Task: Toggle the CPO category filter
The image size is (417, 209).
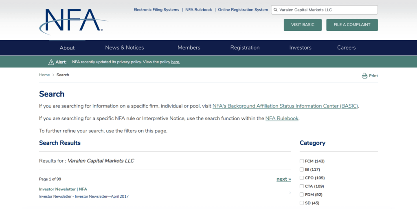Action: (x=302, y=178)
